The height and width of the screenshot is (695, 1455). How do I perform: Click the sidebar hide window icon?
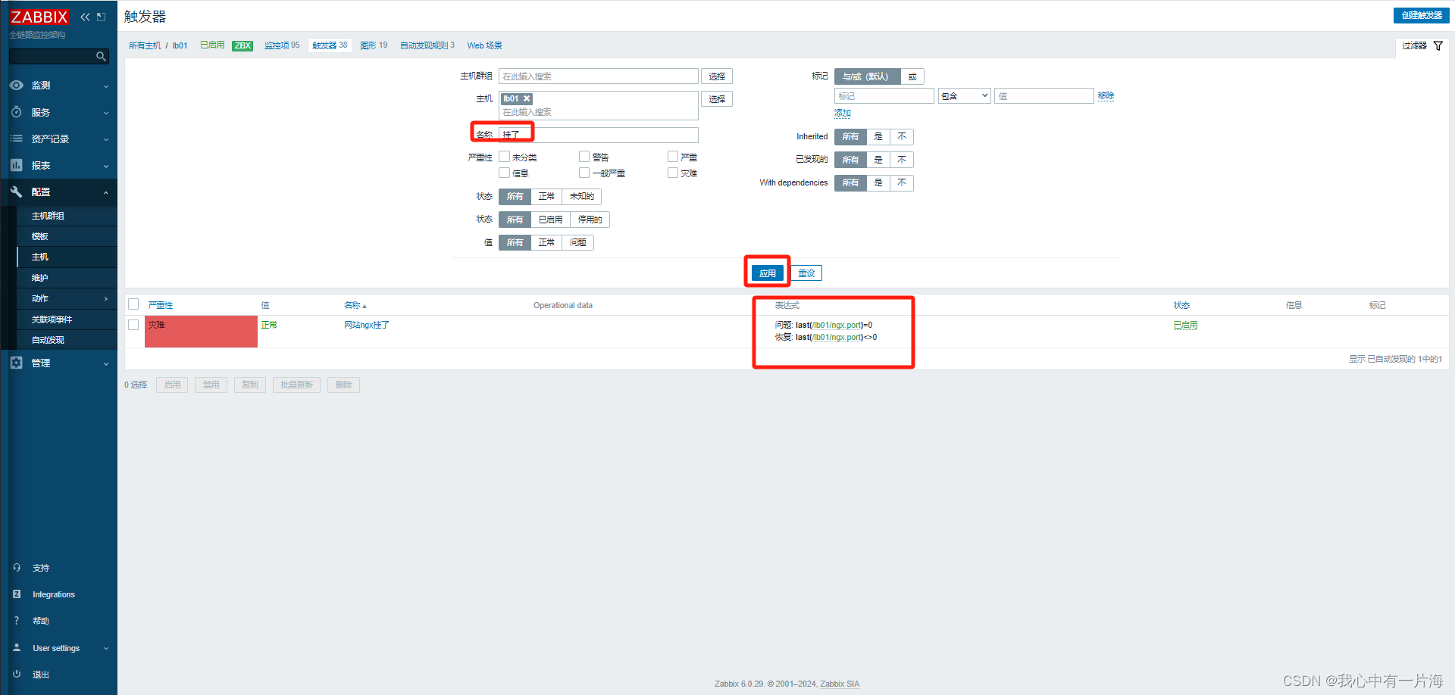pyautogui.click(x=101, y=17)
